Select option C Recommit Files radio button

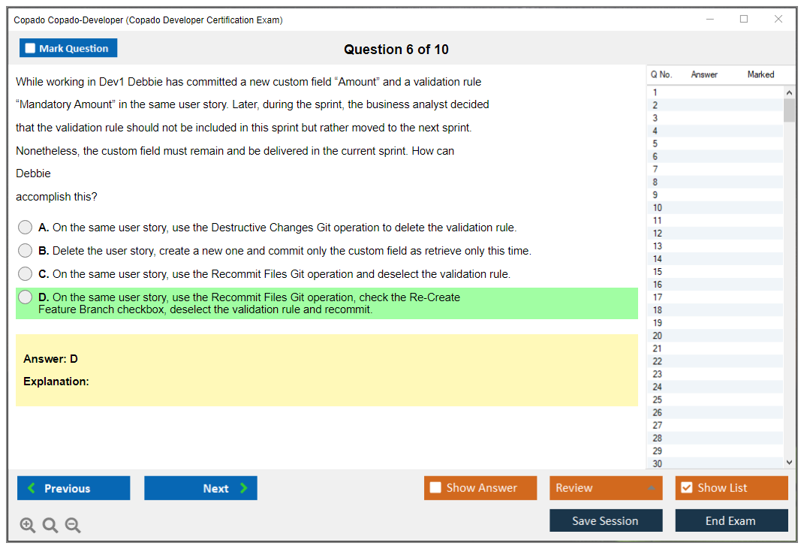[x=26, y=273]
